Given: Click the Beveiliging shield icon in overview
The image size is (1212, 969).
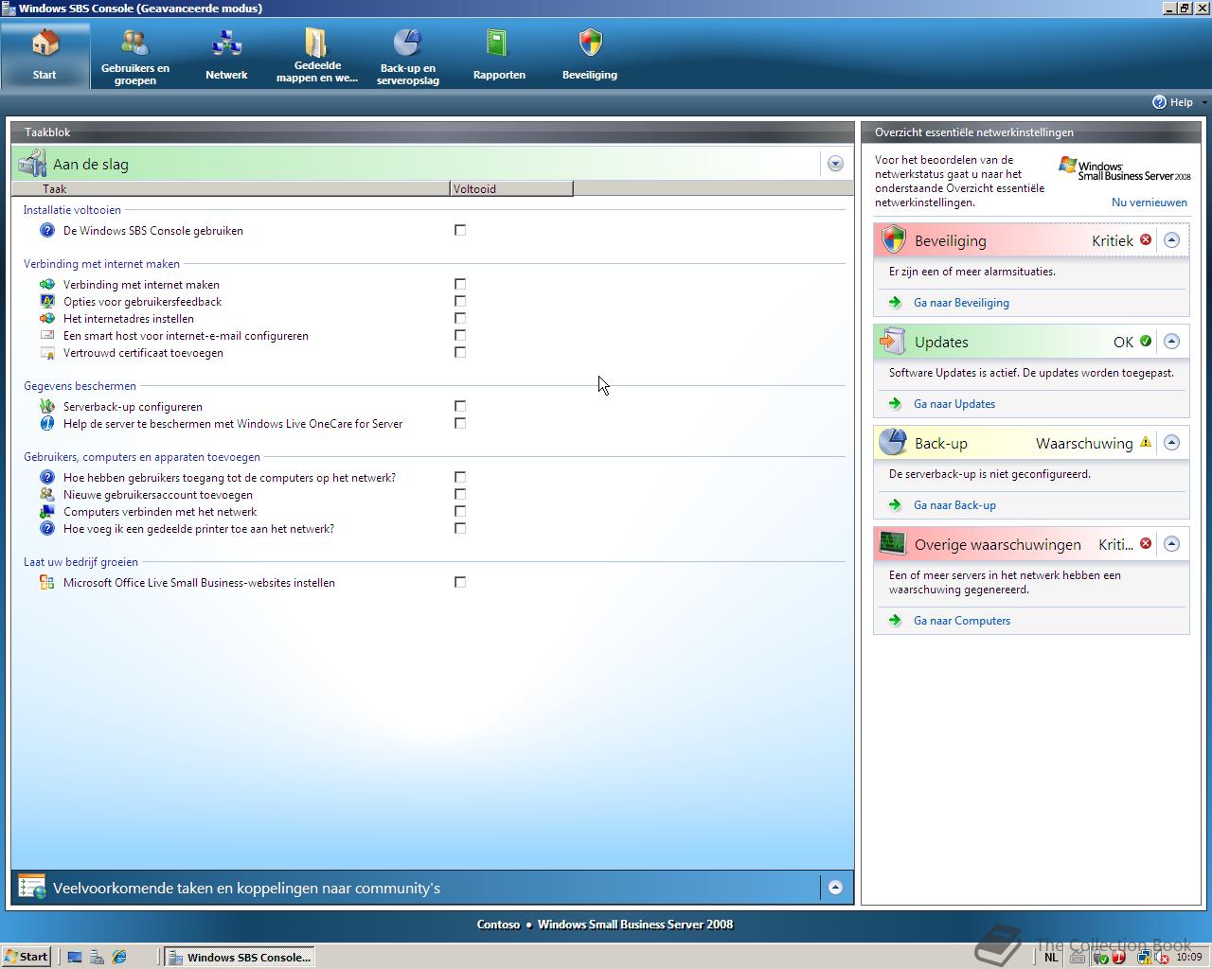Looking at the screenshot, I should pos(893,239).
